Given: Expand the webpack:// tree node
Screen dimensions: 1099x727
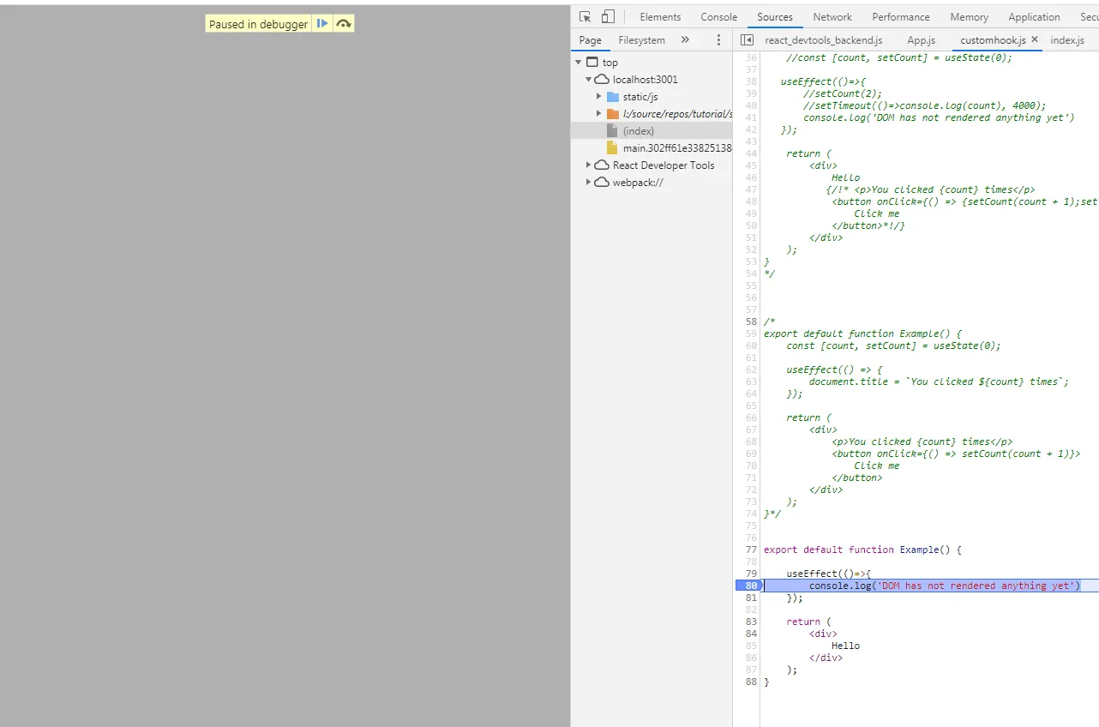Looking at the screenshot, I should point(589,182).
